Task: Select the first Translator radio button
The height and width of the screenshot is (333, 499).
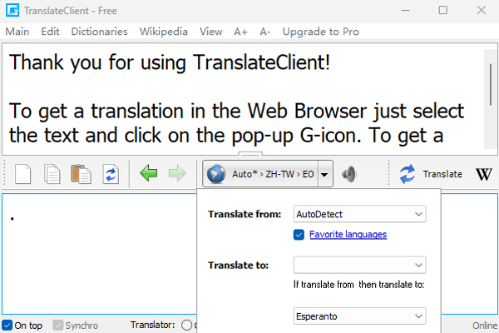Action: point(187,325)
